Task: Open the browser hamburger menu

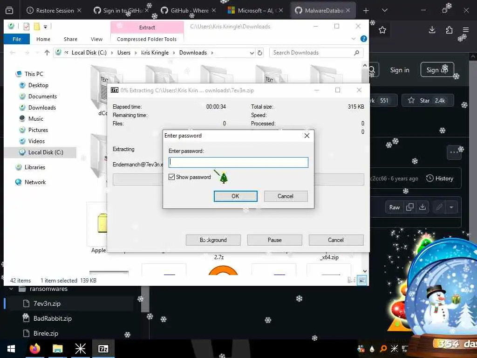Action: pos(466,30)
